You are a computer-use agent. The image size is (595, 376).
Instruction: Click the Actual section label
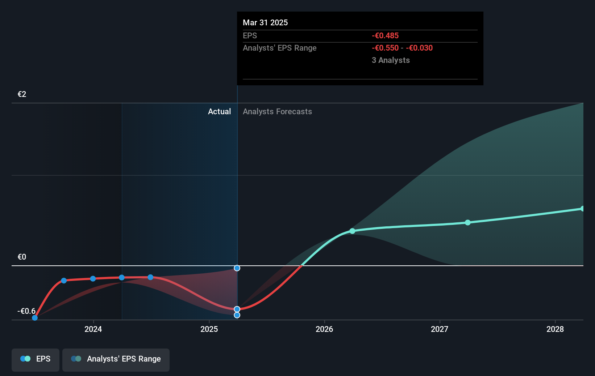pos(220,111)
